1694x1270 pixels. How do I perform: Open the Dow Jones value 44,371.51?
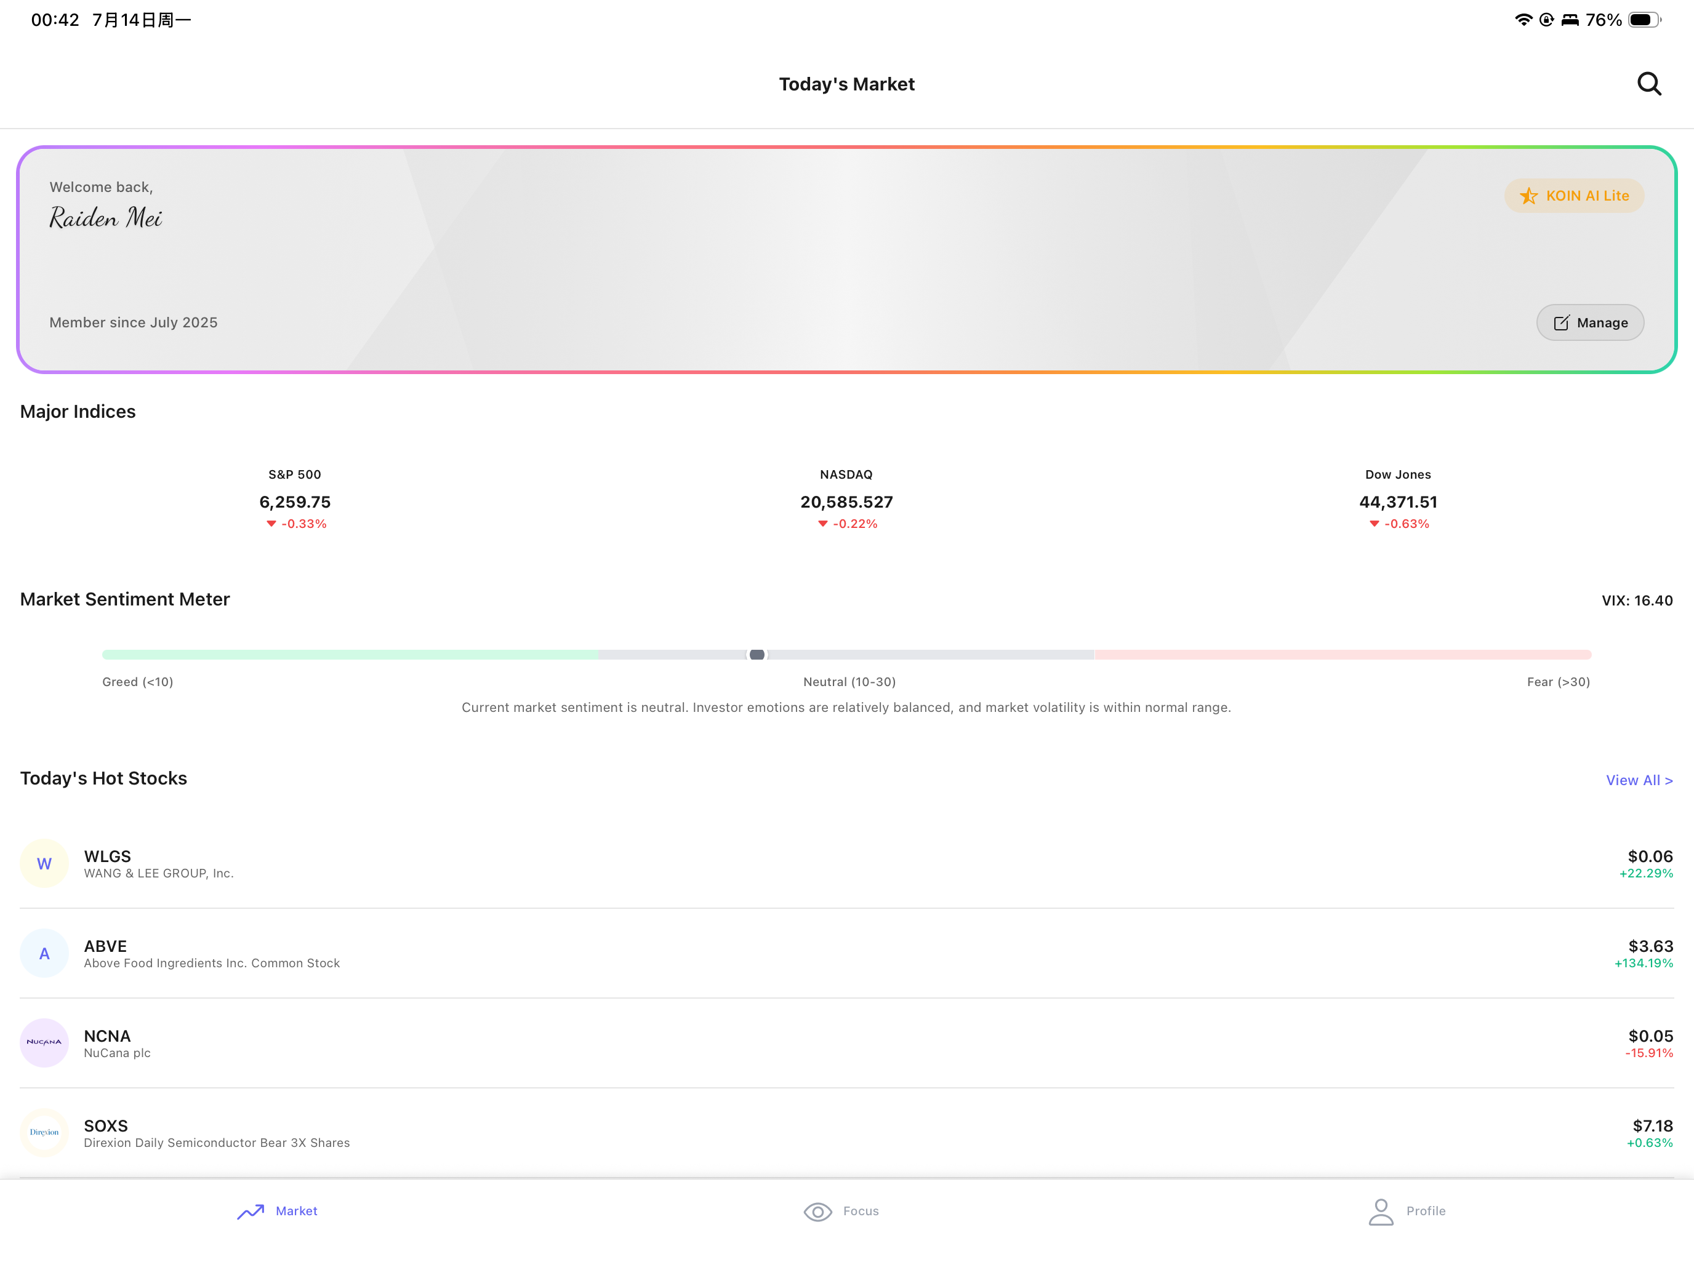[1398, 502]
